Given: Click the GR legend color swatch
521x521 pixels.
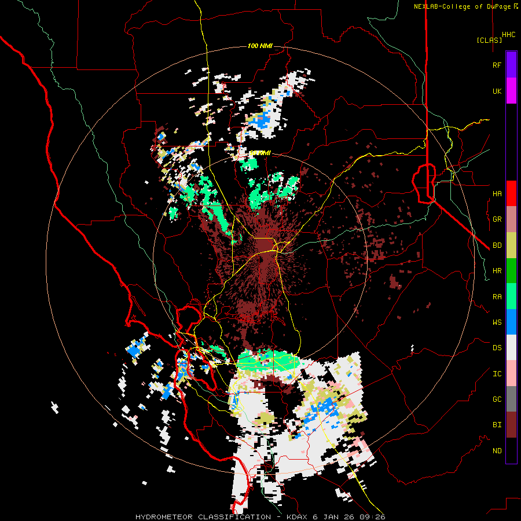Looking at the screenshot, I should click(x=511, y=219).
